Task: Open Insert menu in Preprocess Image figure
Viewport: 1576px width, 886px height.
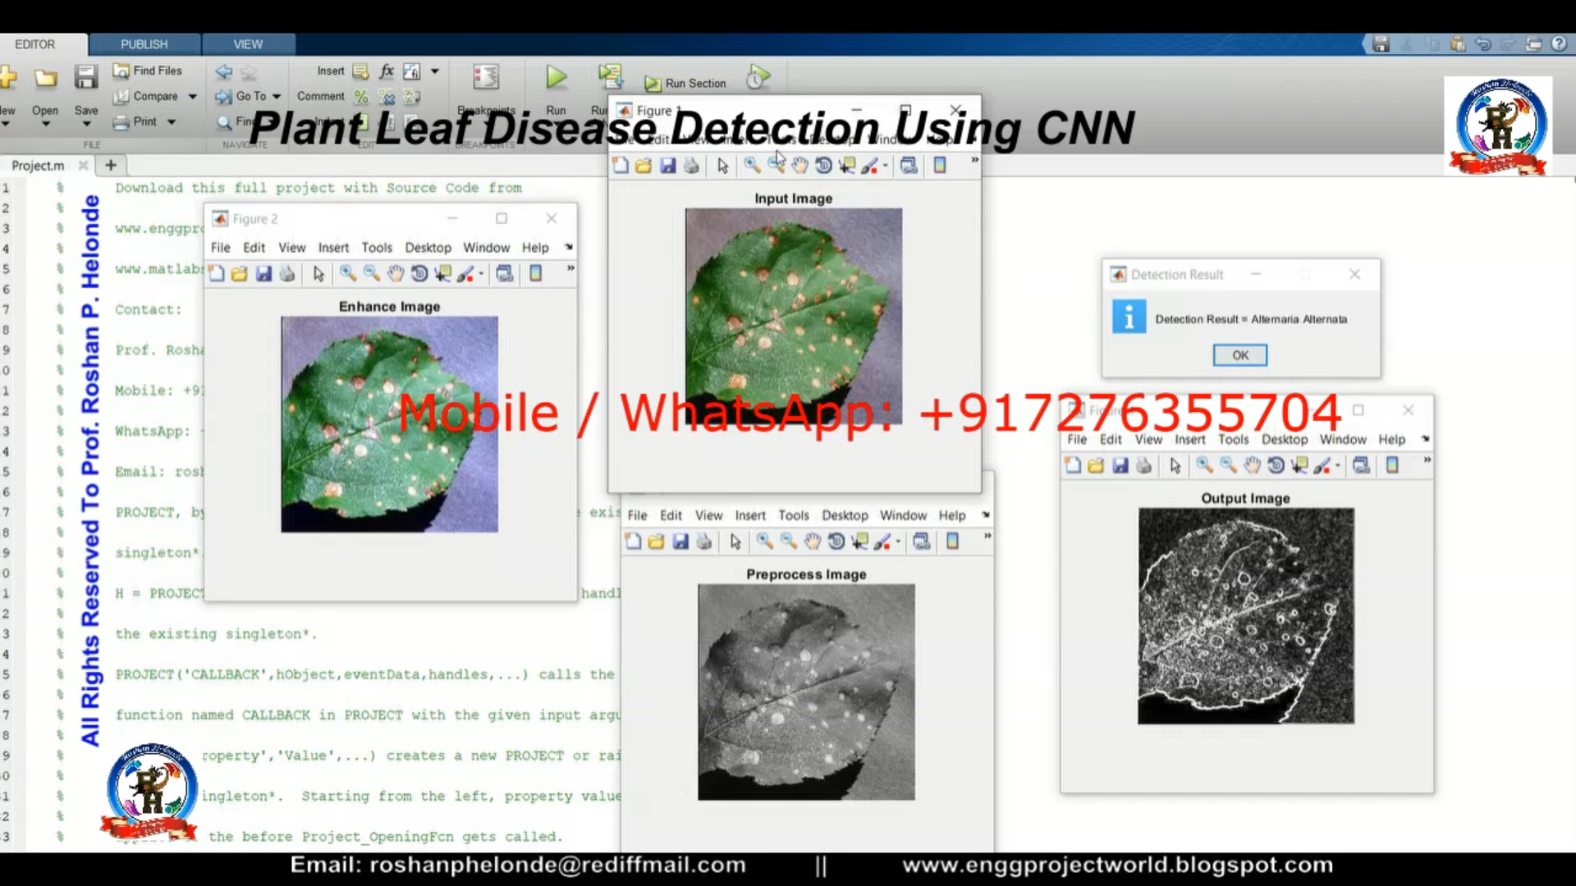Action: pos(749,515)
